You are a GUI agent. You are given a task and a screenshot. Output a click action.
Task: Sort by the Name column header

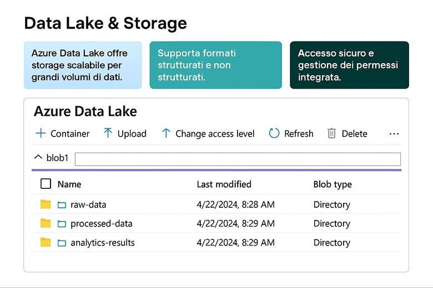[x=69, y=184]
